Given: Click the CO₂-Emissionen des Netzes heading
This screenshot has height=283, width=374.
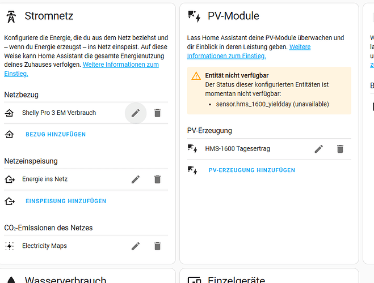Looking at the screenshot, I should [x=48, y=228].
